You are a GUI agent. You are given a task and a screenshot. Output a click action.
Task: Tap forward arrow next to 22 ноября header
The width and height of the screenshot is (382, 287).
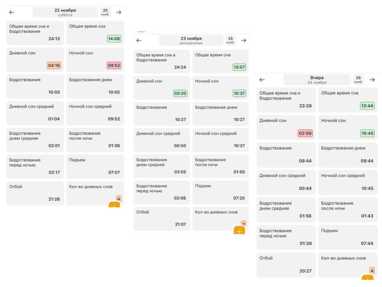119,12
